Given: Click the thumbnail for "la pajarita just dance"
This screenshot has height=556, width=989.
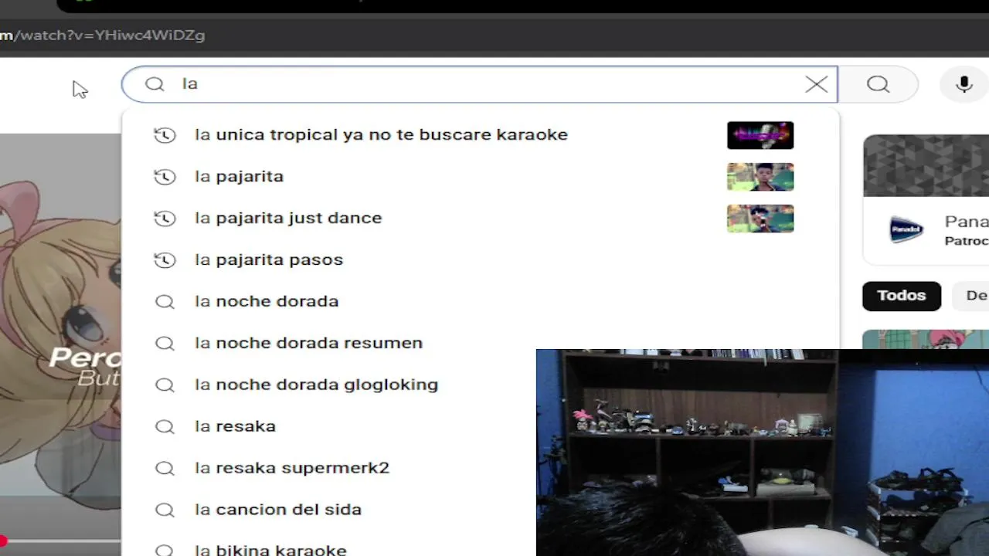Looking at the screenshot, I should coord(760,219).
